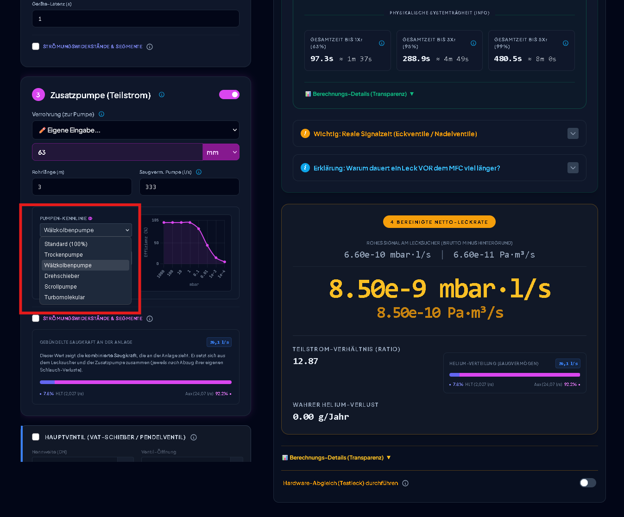The image size is (624, 517).
Task: Click info icon next to Hauptventil heading
Action: 194,437
